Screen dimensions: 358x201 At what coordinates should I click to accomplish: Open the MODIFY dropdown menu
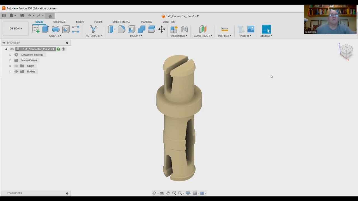(x=136, y=36)
